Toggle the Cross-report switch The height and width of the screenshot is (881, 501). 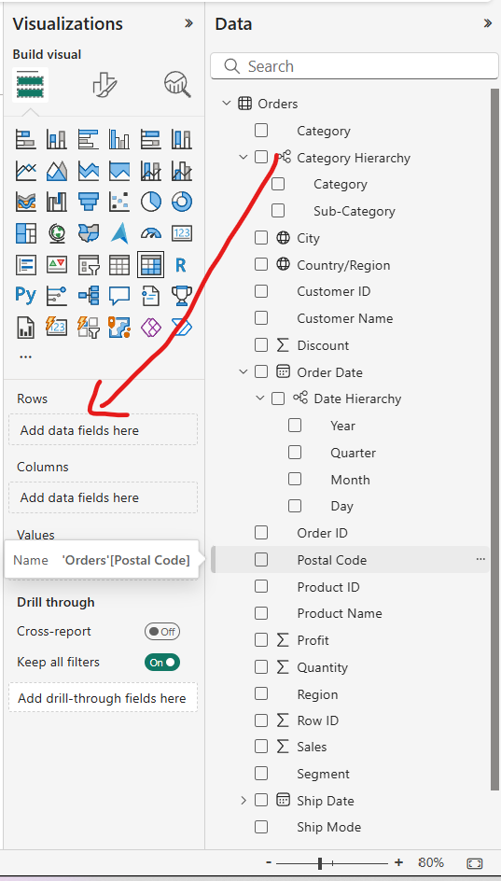[x=161, y=632]
